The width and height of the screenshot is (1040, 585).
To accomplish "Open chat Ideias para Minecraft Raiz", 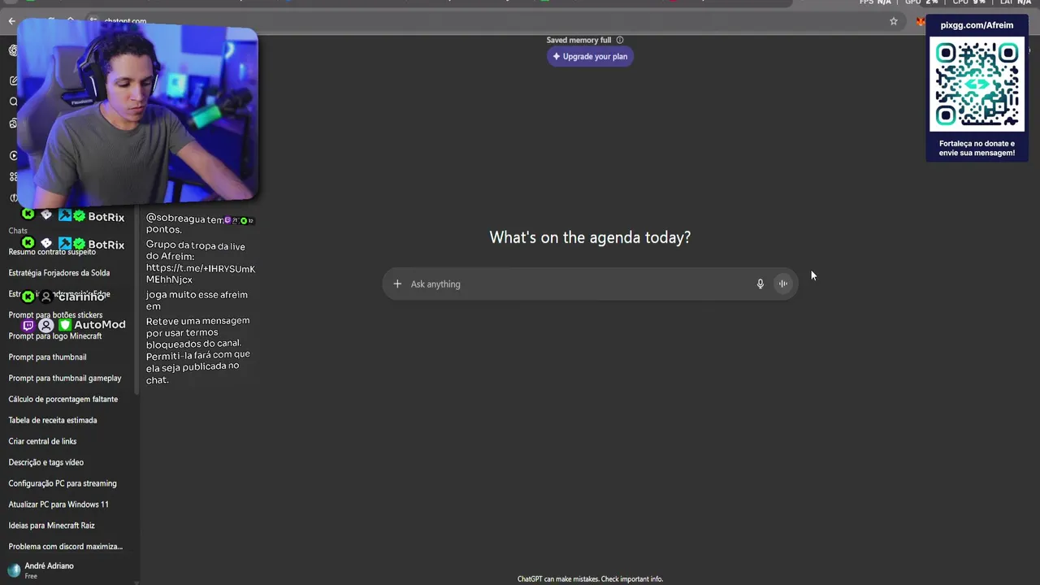I will (x=52, y=526).
